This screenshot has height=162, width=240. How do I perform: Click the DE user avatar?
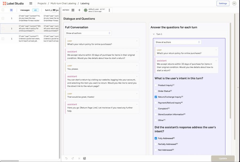coord(234,3)
